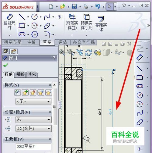Click the panel splitter collapse handle
Screen dimensions: 152x153
[x=60, y=105]
